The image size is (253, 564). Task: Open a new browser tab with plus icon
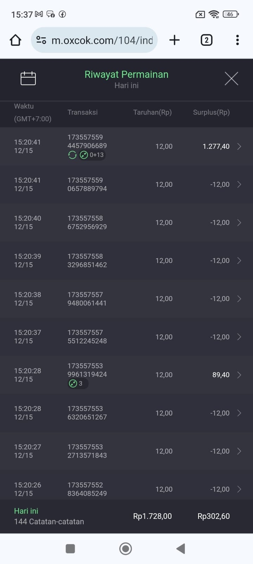coord(174,40)
